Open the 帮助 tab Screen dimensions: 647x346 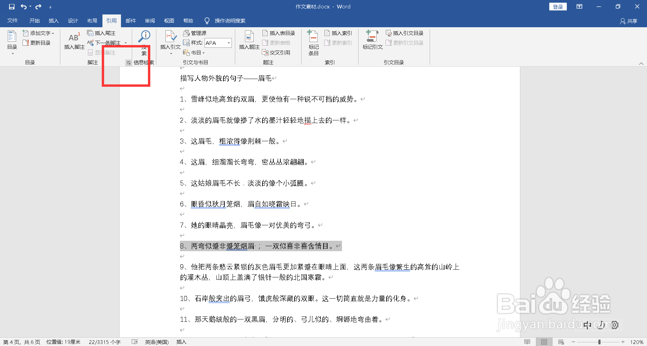point(188,21)
